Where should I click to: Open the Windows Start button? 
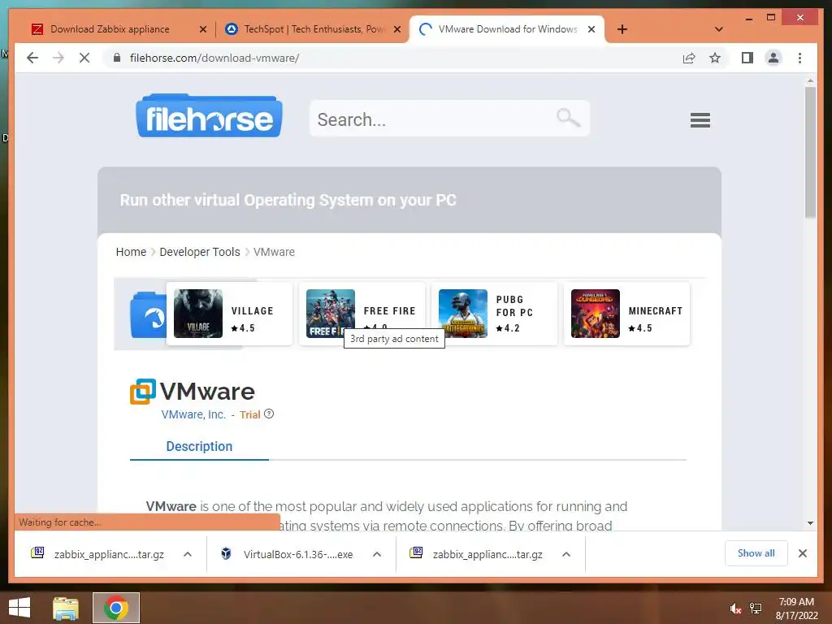point(19,608)
